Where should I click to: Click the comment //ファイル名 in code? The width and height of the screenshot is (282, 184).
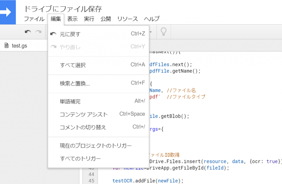point(181,90)
